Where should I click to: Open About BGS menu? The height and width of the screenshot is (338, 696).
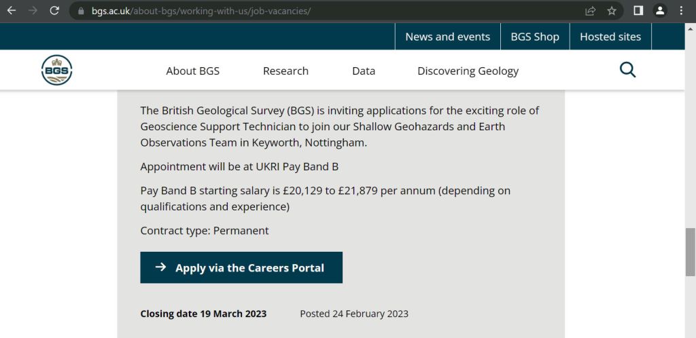[x=192, y=71]
